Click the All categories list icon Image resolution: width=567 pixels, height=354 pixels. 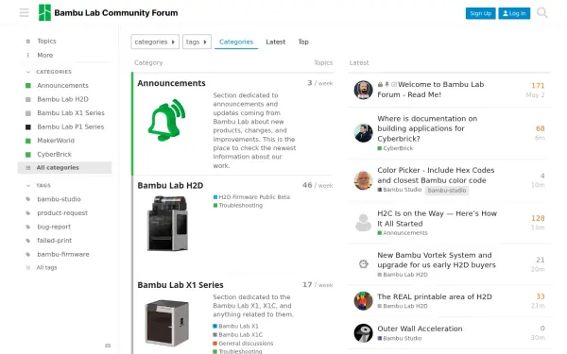(x=27, y=168)
